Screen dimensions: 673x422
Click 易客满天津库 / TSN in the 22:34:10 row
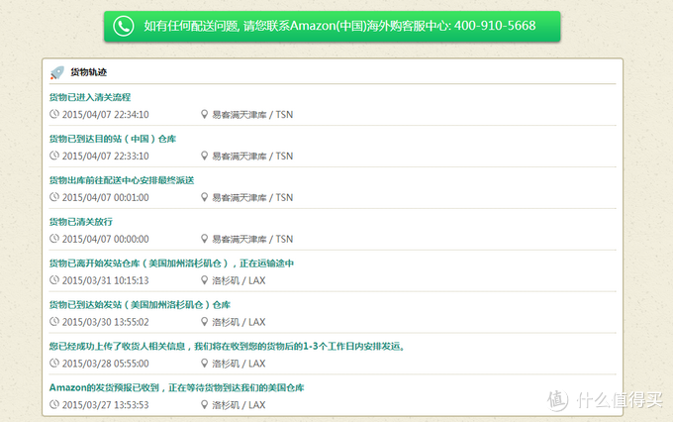pyautogui.click(x=252, y=115)
